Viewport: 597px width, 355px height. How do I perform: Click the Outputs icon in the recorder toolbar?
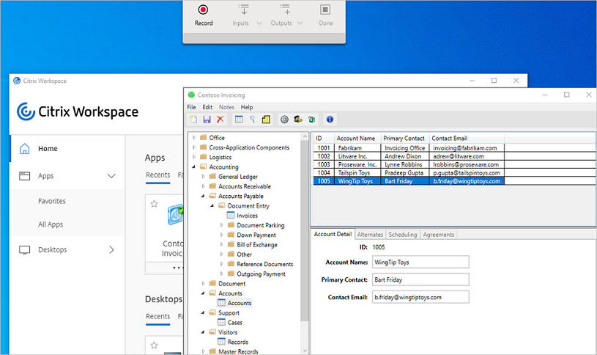(285, 10)
